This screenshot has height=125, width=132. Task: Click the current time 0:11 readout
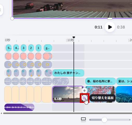[x=98, y=27]
